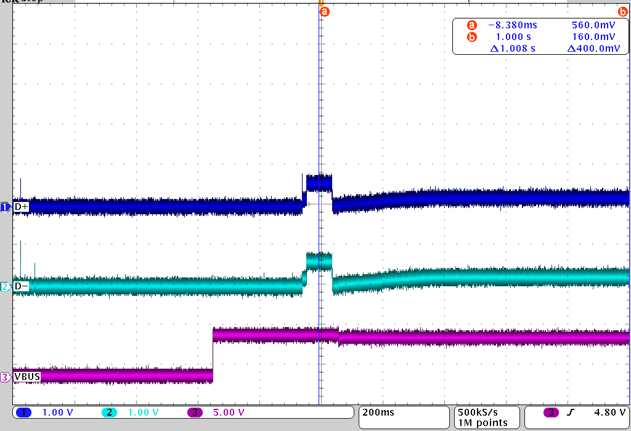The image size is (631, 431).
Task: Select the channel 1 badge in status bar
Action: coord(25,413)
